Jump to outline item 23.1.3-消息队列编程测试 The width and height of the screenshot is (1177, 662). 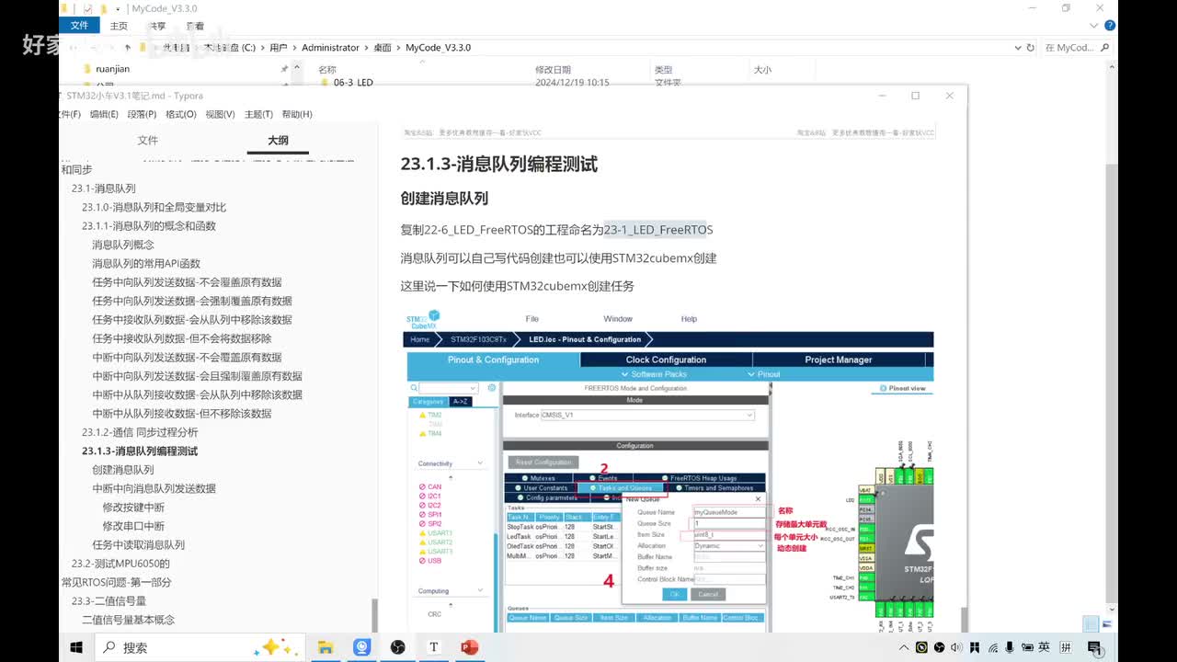point(140,451)
